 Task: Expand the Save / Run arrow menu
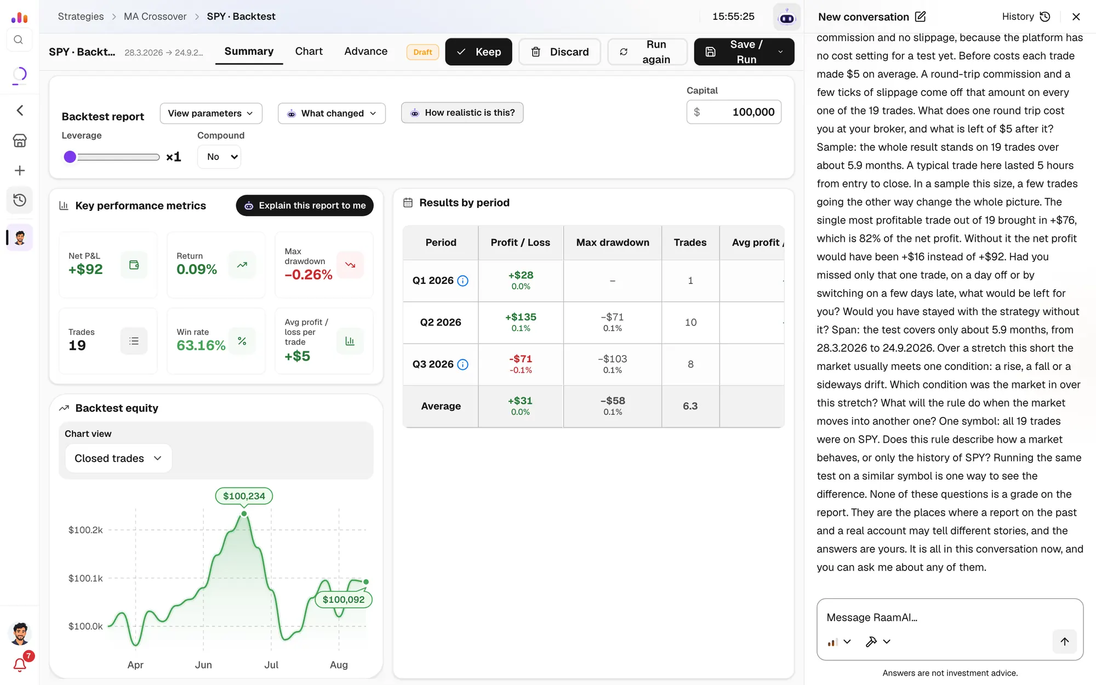[780, 52]
